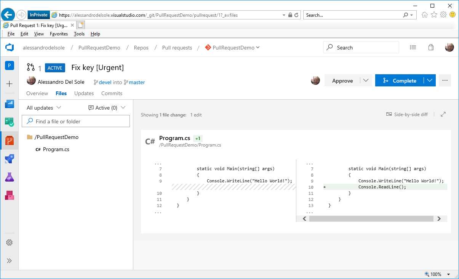Open the Complete button dropdown arrow
This screenshot has width=459, height=279.
(x=430, y=80)
